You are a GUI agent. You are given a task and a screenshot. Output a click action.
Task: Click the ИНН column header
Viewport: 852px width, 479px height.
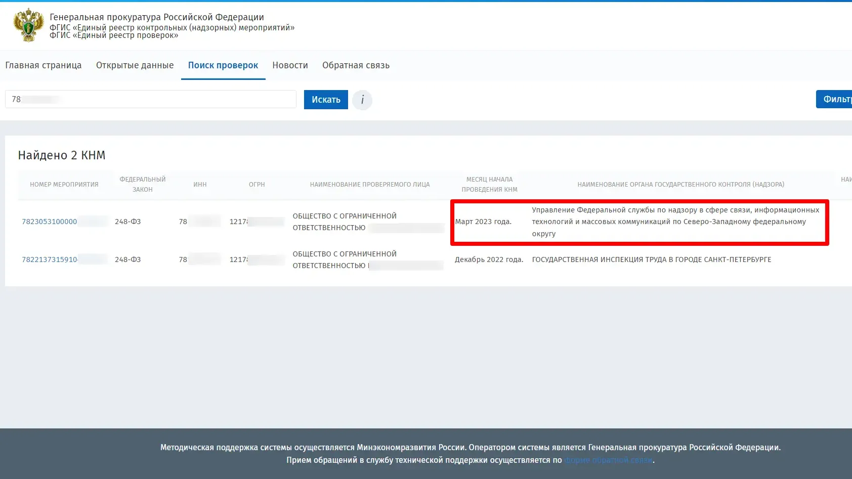coord(200,185)
